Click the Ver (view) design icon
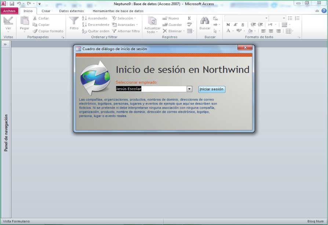The width and height of the screenshot is (328, 225). coord(8,21)
